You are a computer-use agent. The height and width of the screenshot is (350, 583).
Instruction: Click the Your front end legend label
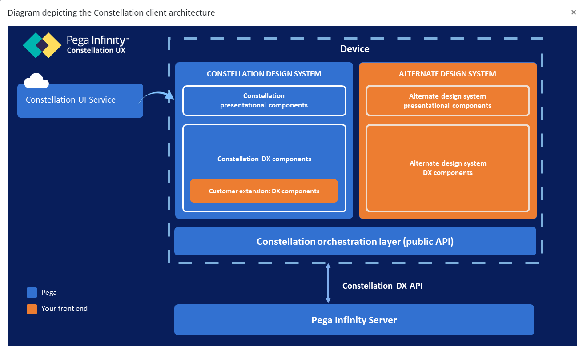coord(64,309)
